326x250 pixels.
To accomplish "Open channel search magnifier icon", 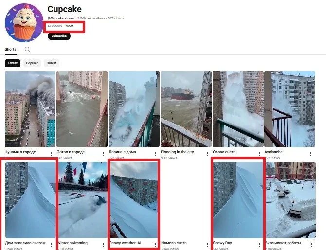I will (x=27, y=49).
